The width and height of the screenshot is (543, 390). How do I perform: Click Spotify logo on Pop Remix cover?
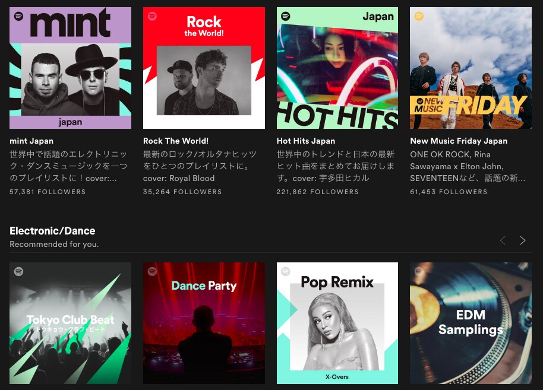coord(286,272)
